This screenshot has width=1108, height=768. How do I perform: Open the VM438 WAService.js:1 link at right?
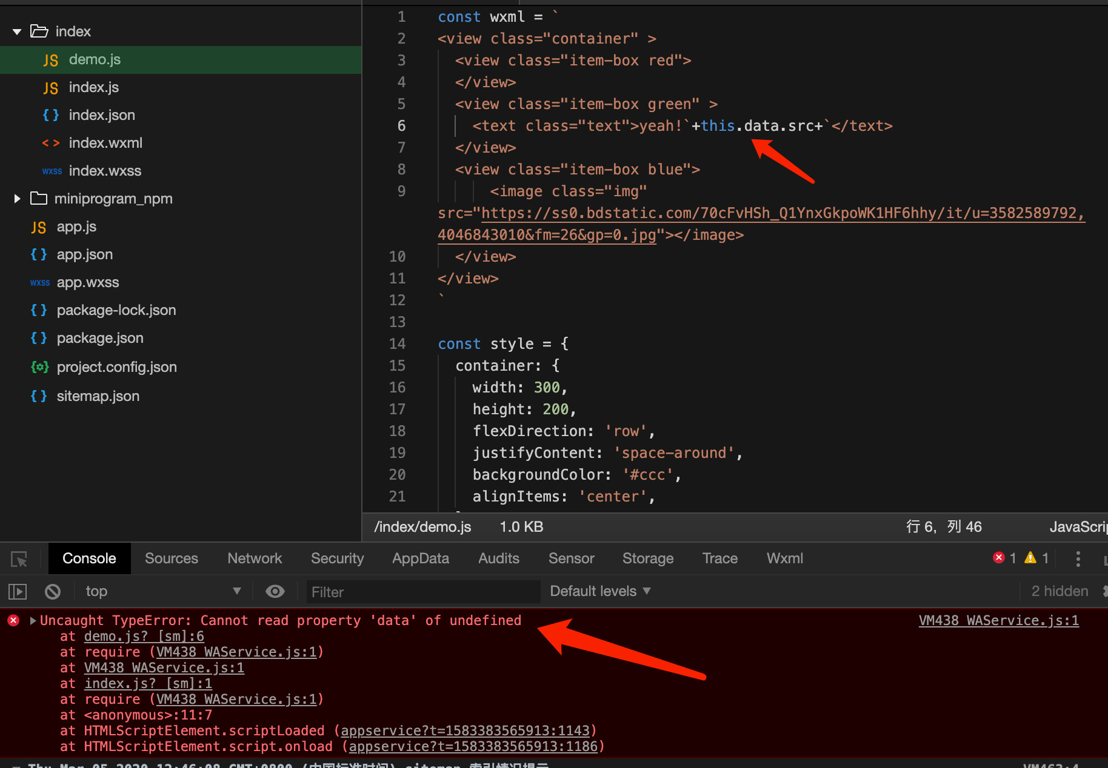click(x=999, y=620)
